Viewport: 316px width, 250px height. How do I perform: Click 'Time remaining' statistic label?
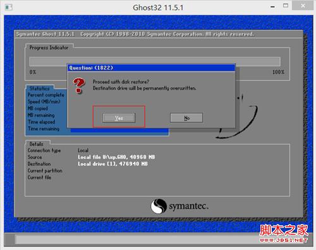(x=44, y=129)
